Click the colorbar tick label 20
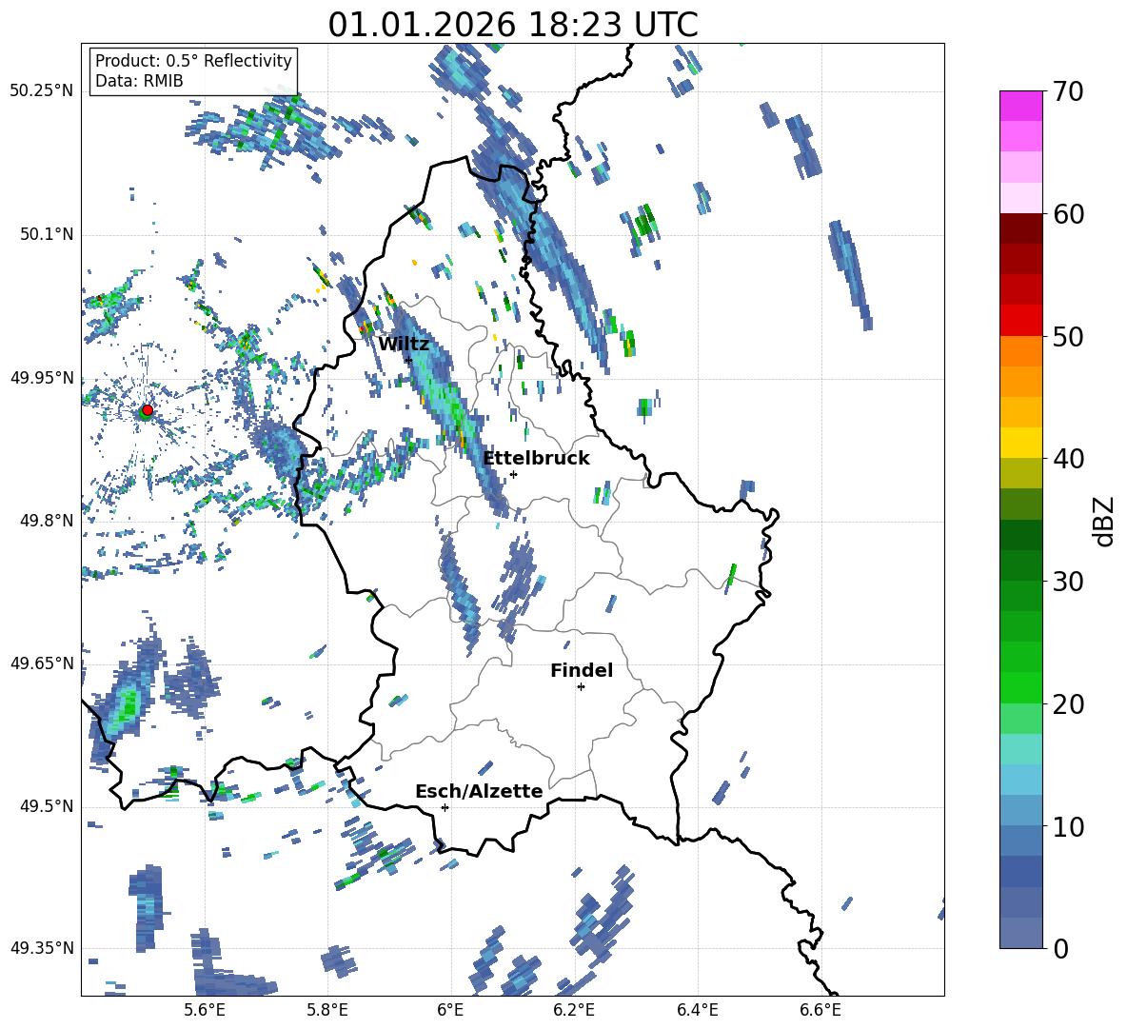 (1069, 704)
